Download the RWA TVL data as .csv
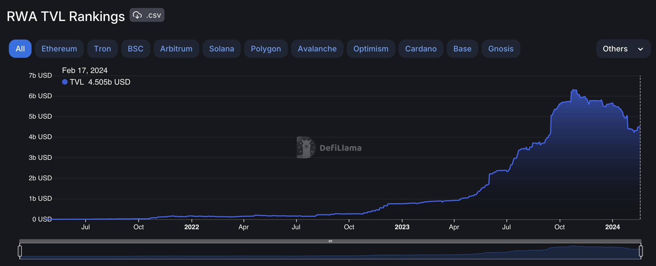The width and height of the screenshot is (656, 266). tap(147, 15)
